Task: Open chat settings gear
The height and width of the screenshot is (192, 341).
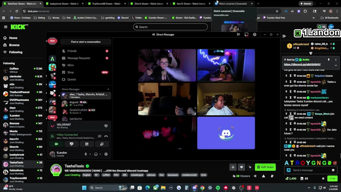Action: click(323, 179)
